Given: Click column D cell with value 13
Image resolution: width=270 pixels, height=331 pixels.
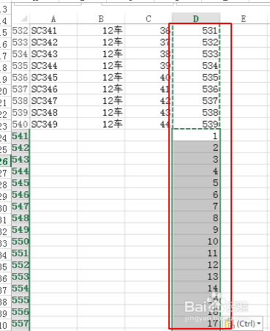Looking at the screenshot, I should (x=196, y=276).
